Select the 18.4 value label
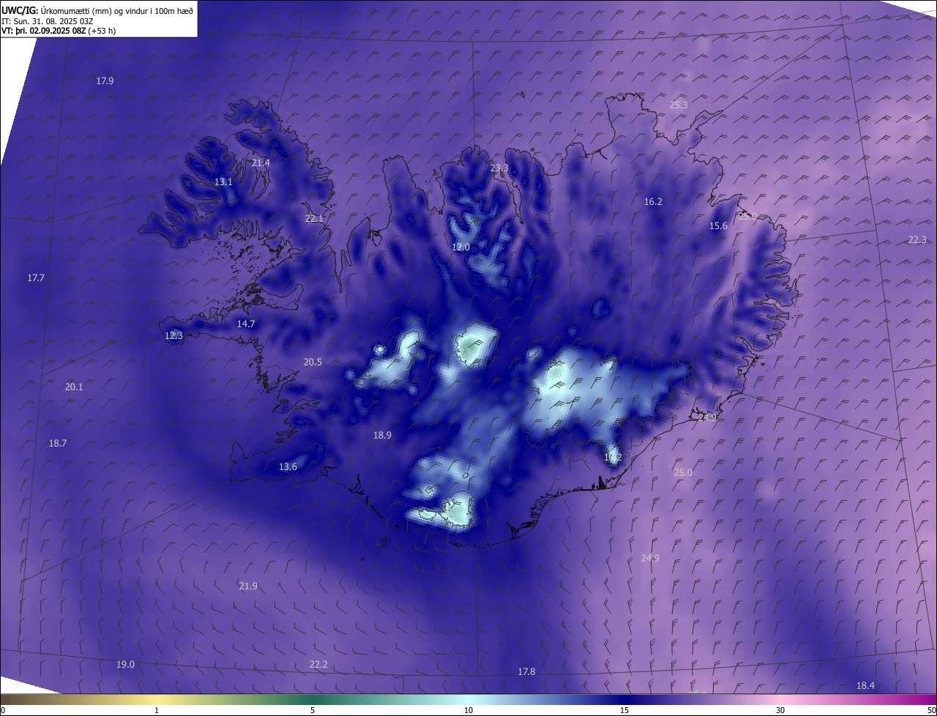Image resolution: width=937 pixels, height=716 pixels. coord(865,685)
